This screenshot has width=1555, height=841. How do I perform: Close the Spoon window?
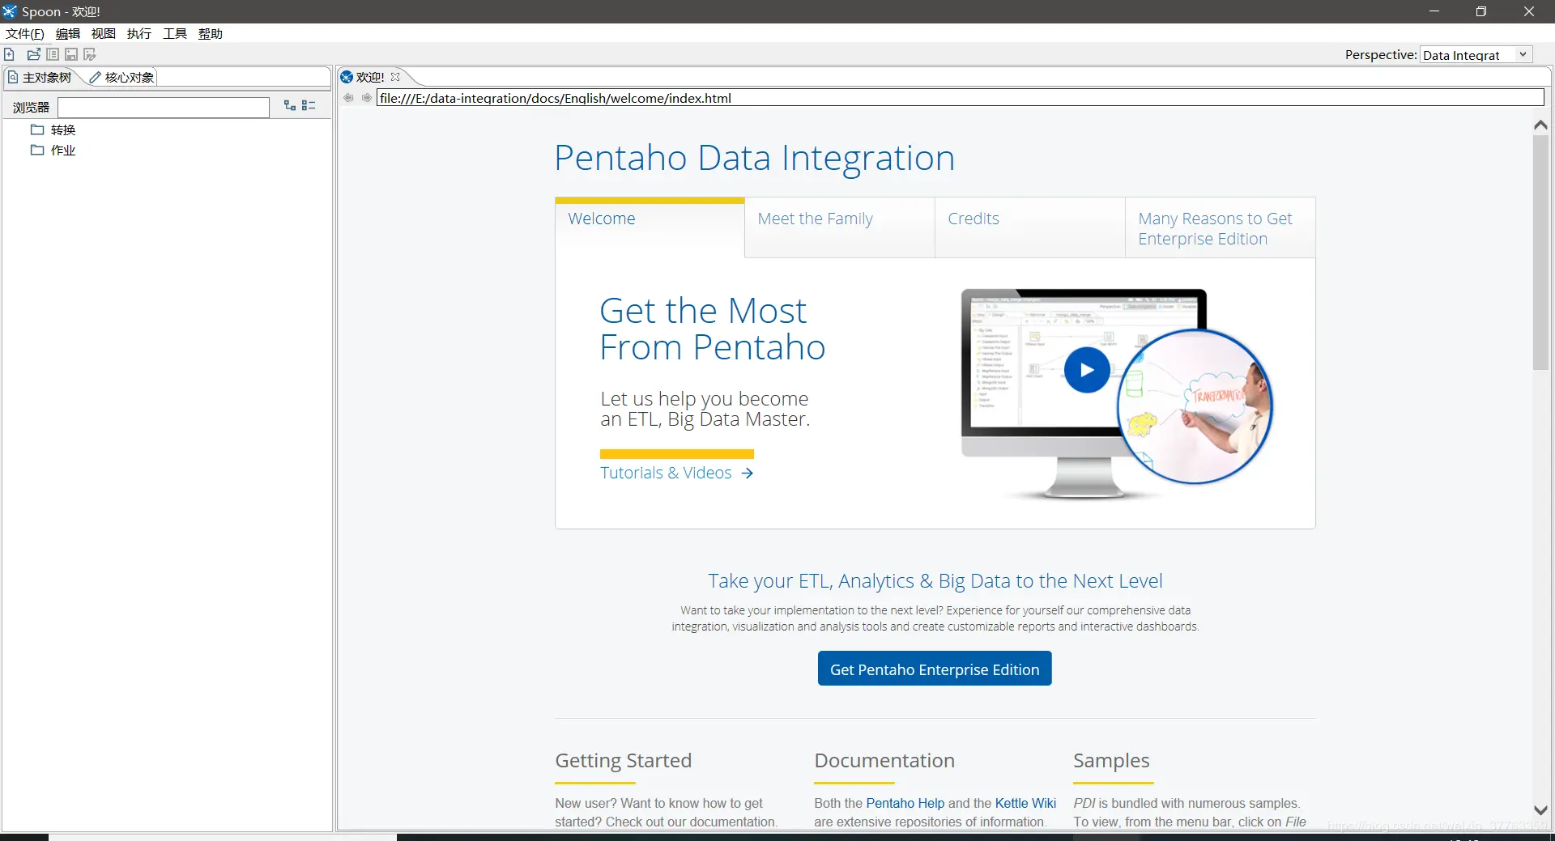1529,11
